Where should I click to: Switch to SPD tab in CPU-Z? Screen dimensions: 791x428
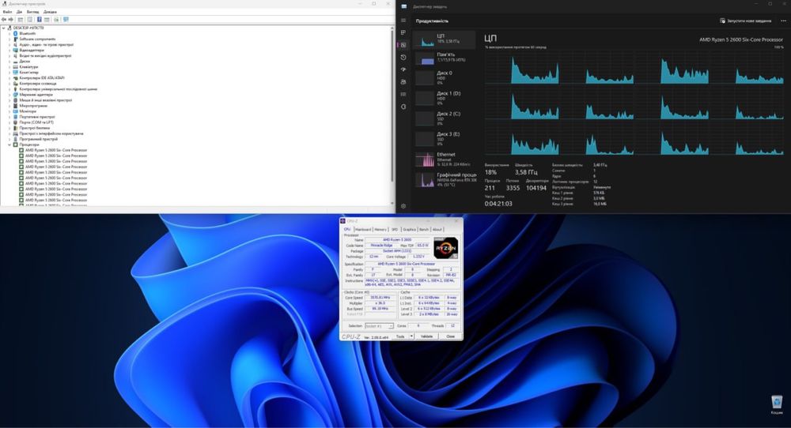click(x=395, y=229)
